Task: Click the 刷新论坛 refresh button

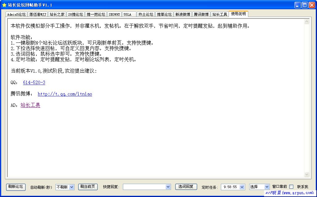Action: [15, 187]
